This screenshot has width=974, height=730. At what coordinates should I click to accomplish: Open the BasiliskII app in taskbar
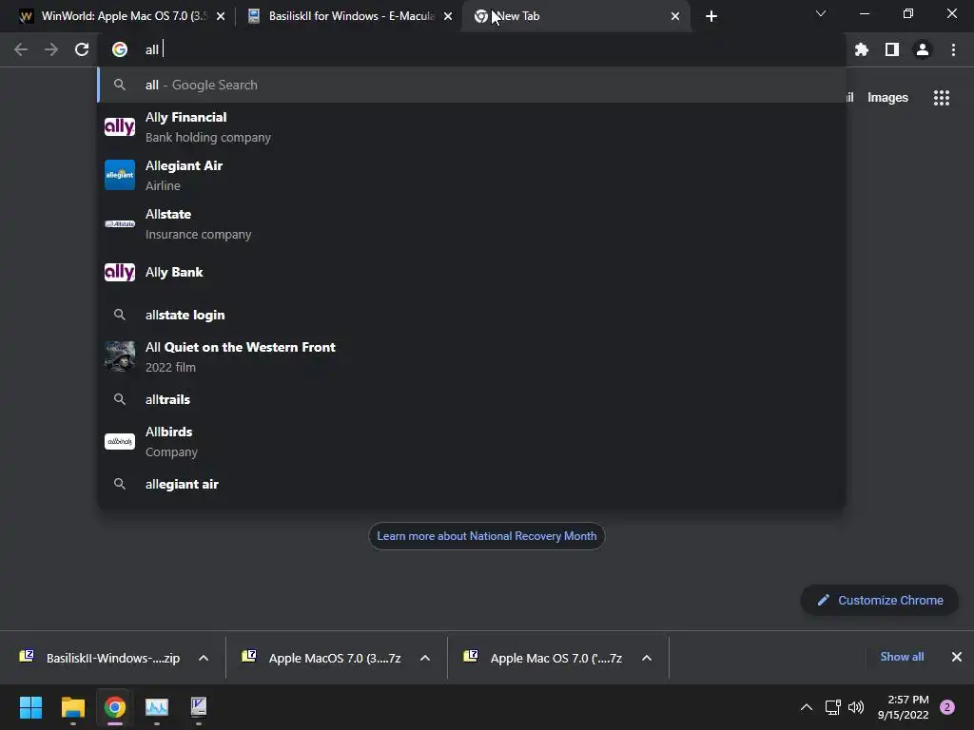[199, 707]
